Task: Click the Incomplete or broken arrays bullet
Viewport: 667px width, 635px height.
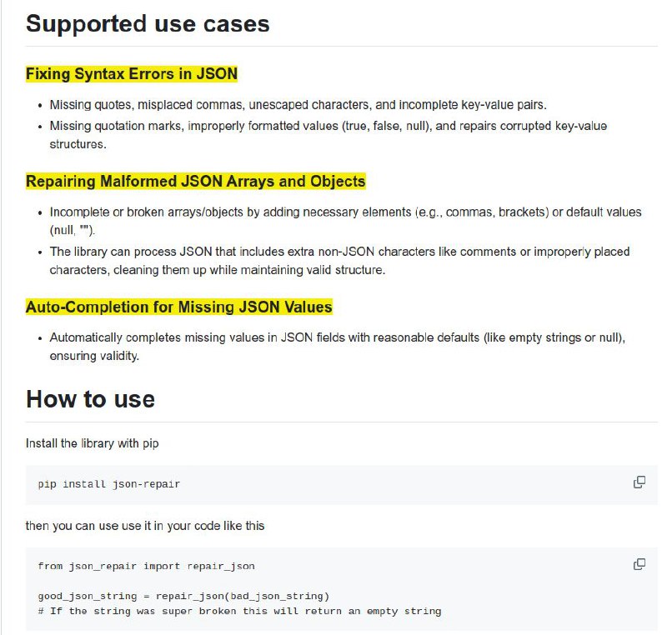Action: click(345, 221)
